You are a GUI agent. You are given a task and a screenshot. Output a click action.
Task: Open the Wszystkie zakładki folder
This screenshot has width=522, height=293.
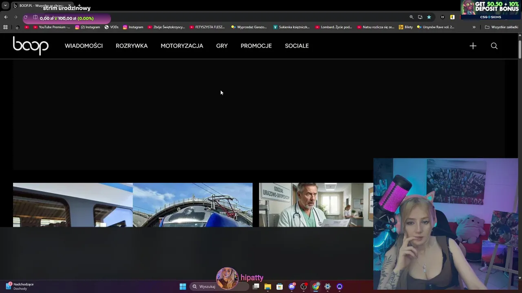[501, 27]
